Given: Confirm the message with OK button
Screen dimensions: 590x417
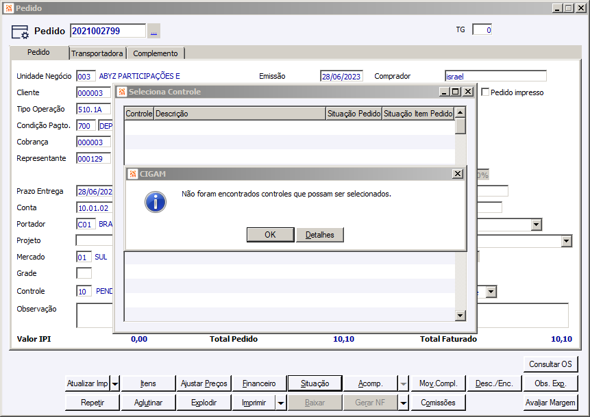Looking at the screenshot, I should click(x=270, y=235).
